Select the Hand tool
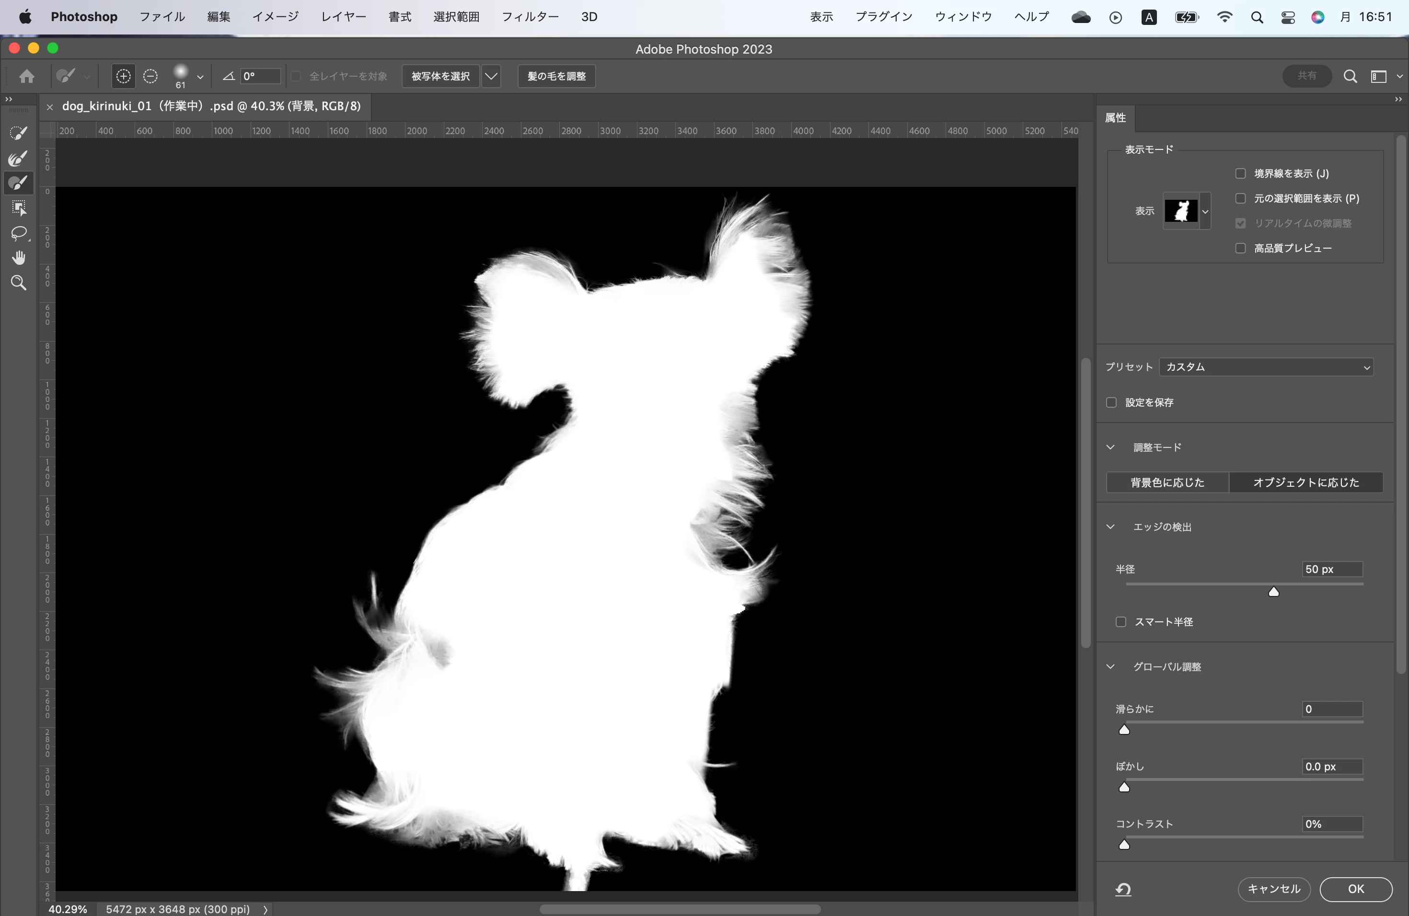The height and width of the screenshot is (916, 1409). click(18, 258)
